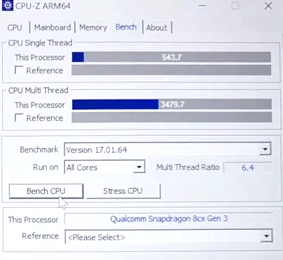The height and width of the screenshot is (260, 283).
Task: Expand the Run on All Cores dropdown
Action: tap(139, 167)
